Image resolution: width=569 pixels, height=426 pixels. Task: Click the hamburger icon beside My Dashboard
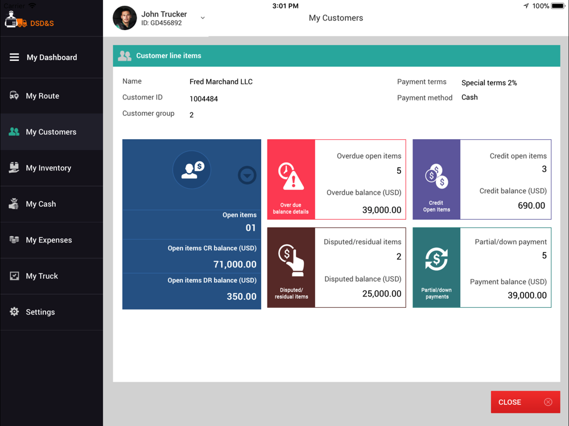pos(14,57)
